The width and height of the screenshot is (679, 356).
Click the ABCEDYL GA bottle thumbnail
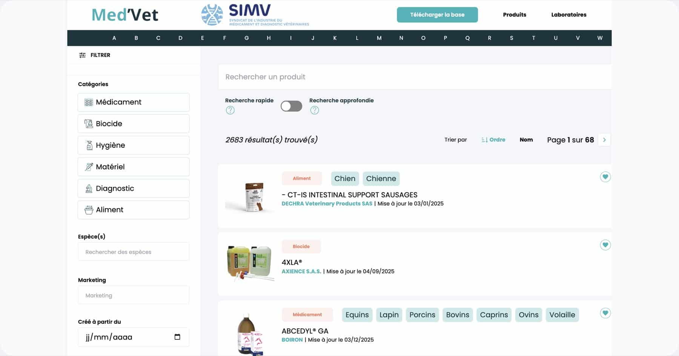(x=250, y=334)
